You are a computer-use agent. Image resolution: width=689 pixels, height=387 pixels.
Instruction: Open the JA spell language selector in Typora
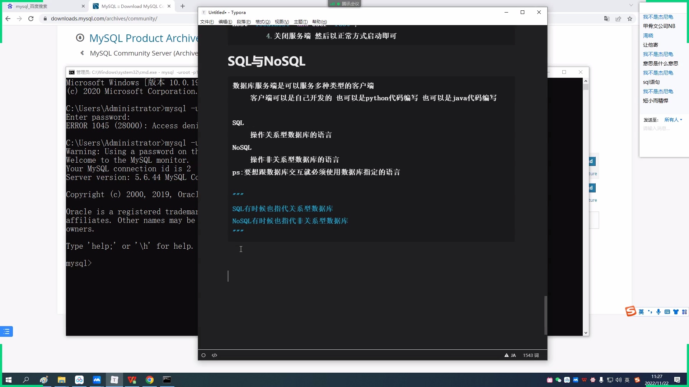[513, 355]
